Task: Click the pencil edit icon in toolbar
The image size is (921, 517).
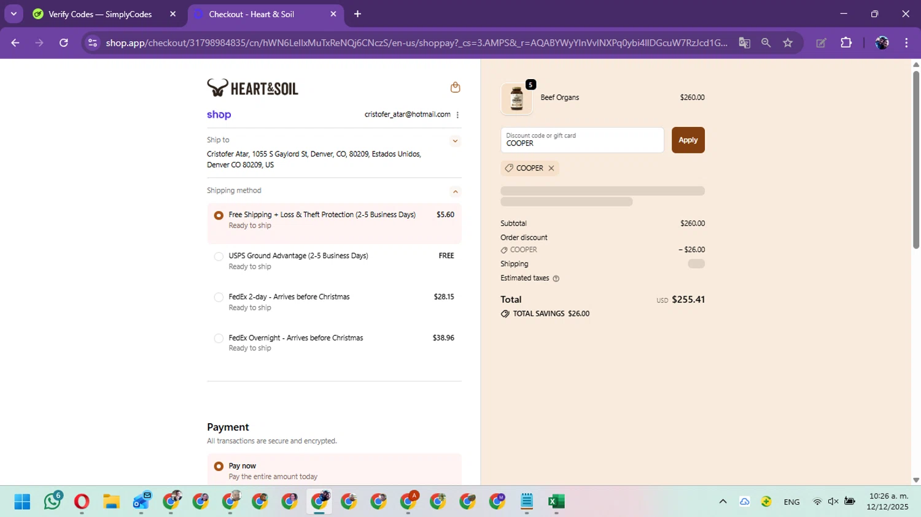Action: pos(821,42)
